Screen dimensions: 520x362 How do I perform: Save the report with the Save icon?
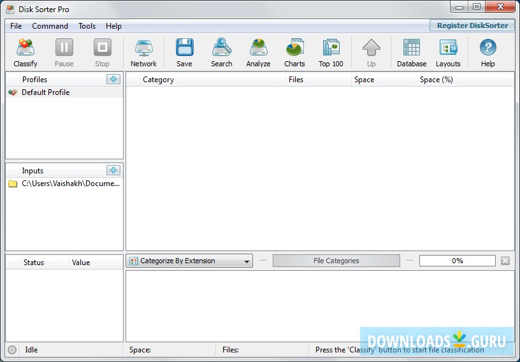pyautogui.click(x=184, y=47)
